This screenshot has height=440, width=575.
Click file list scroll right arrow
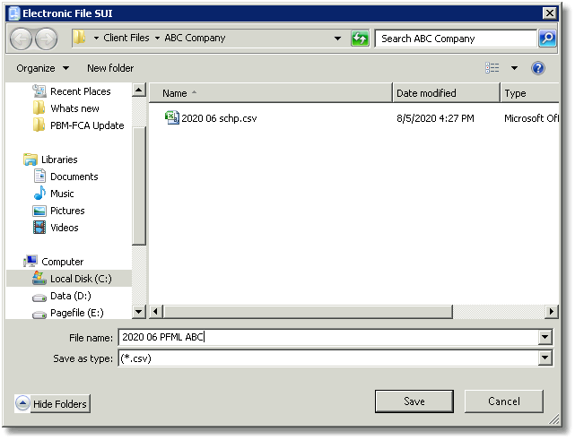551,312
